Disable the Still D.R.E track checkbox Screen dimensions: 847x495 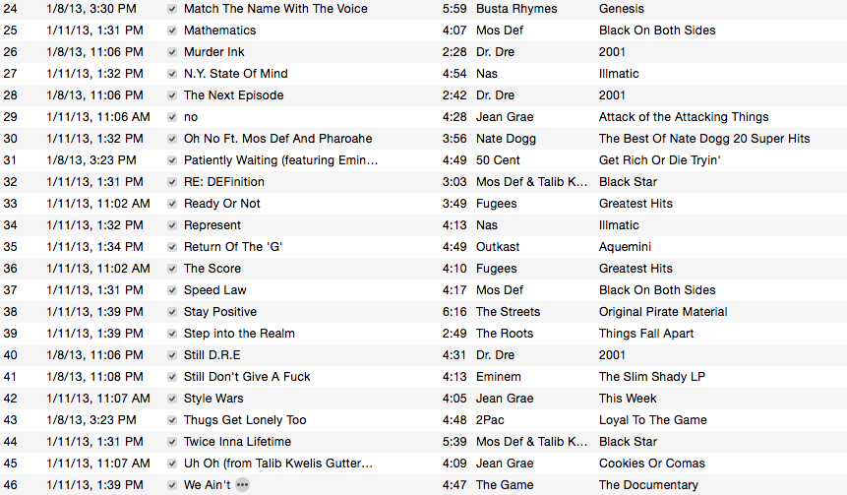pyautogui.click(x=172, y=355)
